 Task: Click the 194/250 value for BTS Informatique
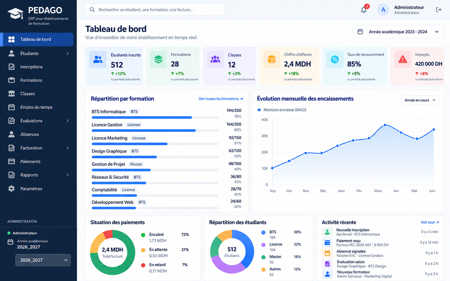tap(234, 110)
